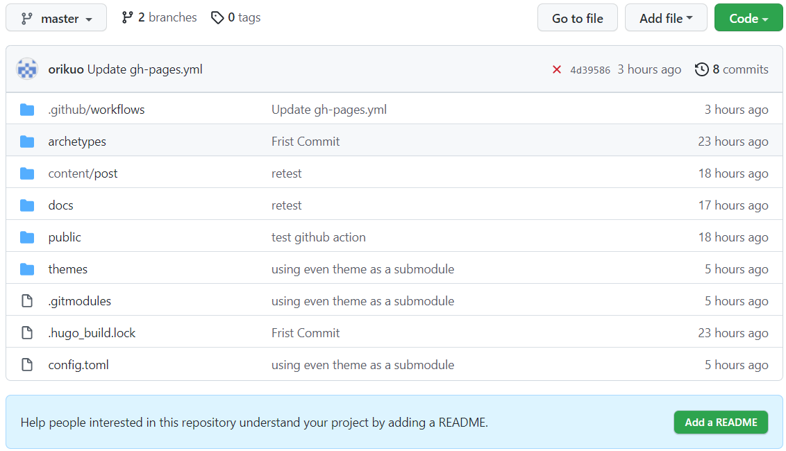Open the retest commit message for docs
Screen dimensions: 786x451
(x=286, y=205)
